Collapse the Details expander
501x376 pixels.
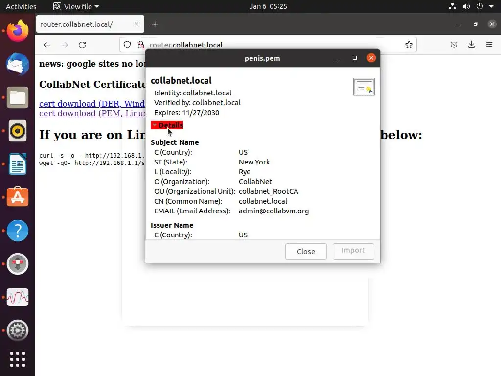point(167,125)
